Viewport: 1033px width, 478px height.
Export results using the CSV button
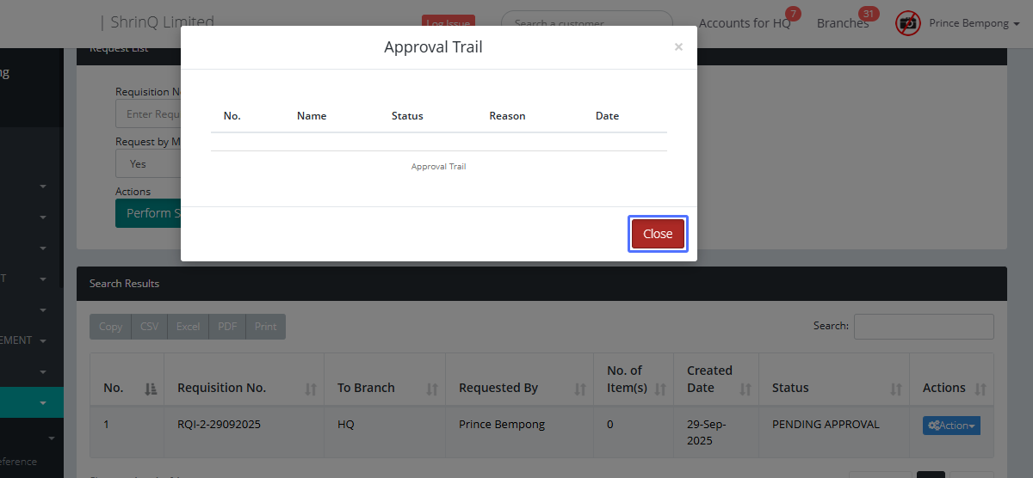coord(150,327)
